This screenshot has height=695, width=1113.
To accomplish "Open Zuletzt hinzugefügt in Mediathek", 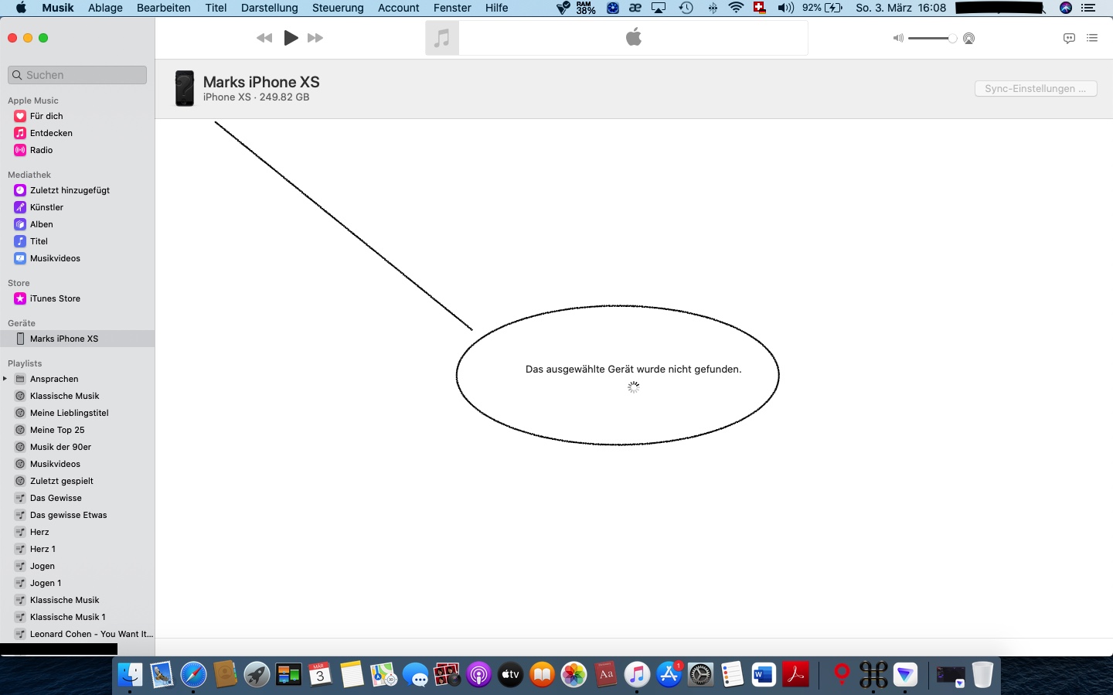I will pos(70,190).
